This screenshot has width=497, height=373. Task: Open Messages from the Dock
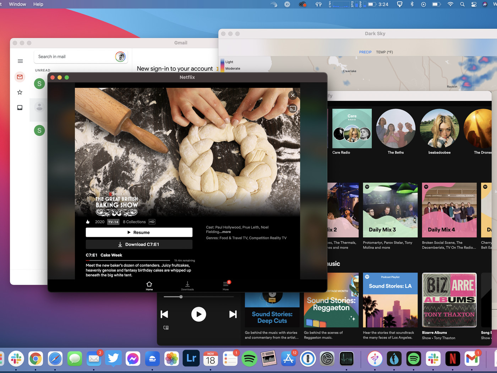tap(75, 359)
